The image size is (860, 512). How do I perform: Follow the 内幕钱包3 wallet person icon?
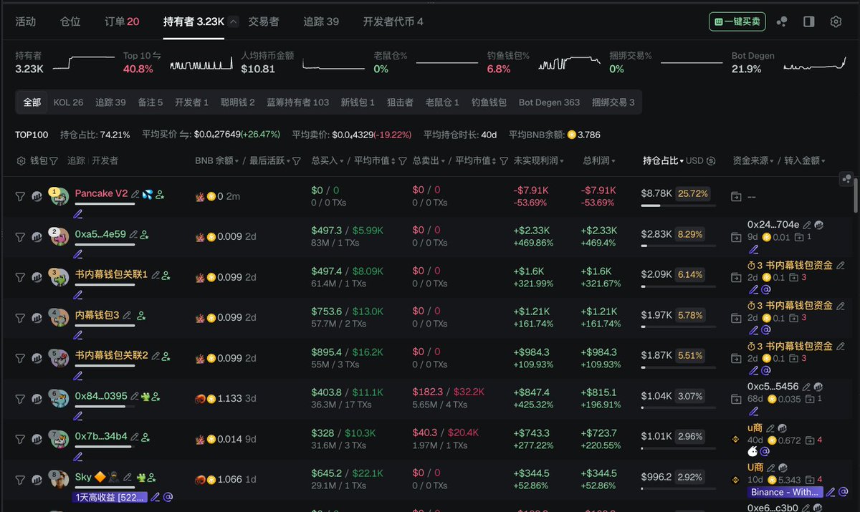(141, 315)
